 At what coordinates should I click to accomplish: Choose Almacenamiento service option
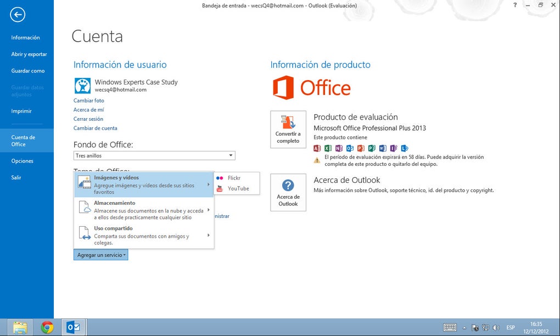point(144,210)
